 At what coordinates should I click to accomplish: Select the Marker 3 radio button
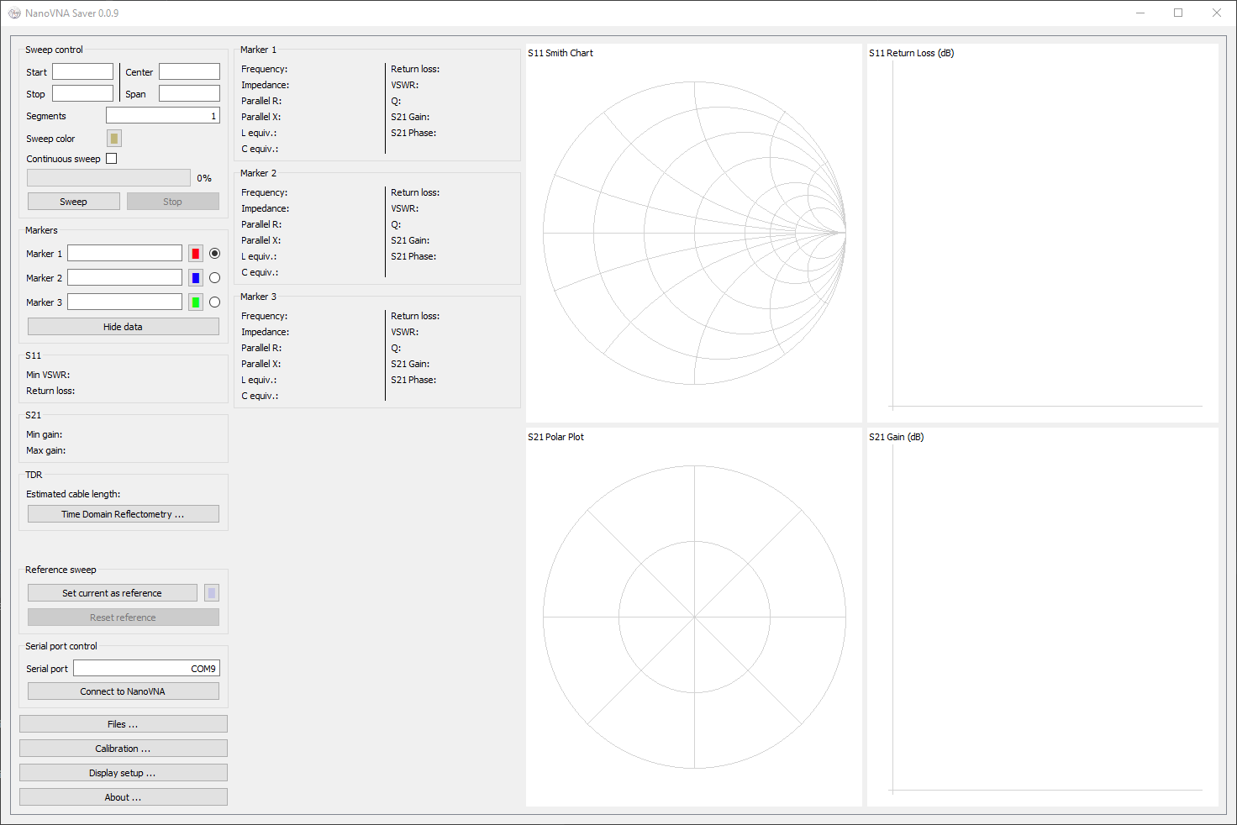point(215,302)
